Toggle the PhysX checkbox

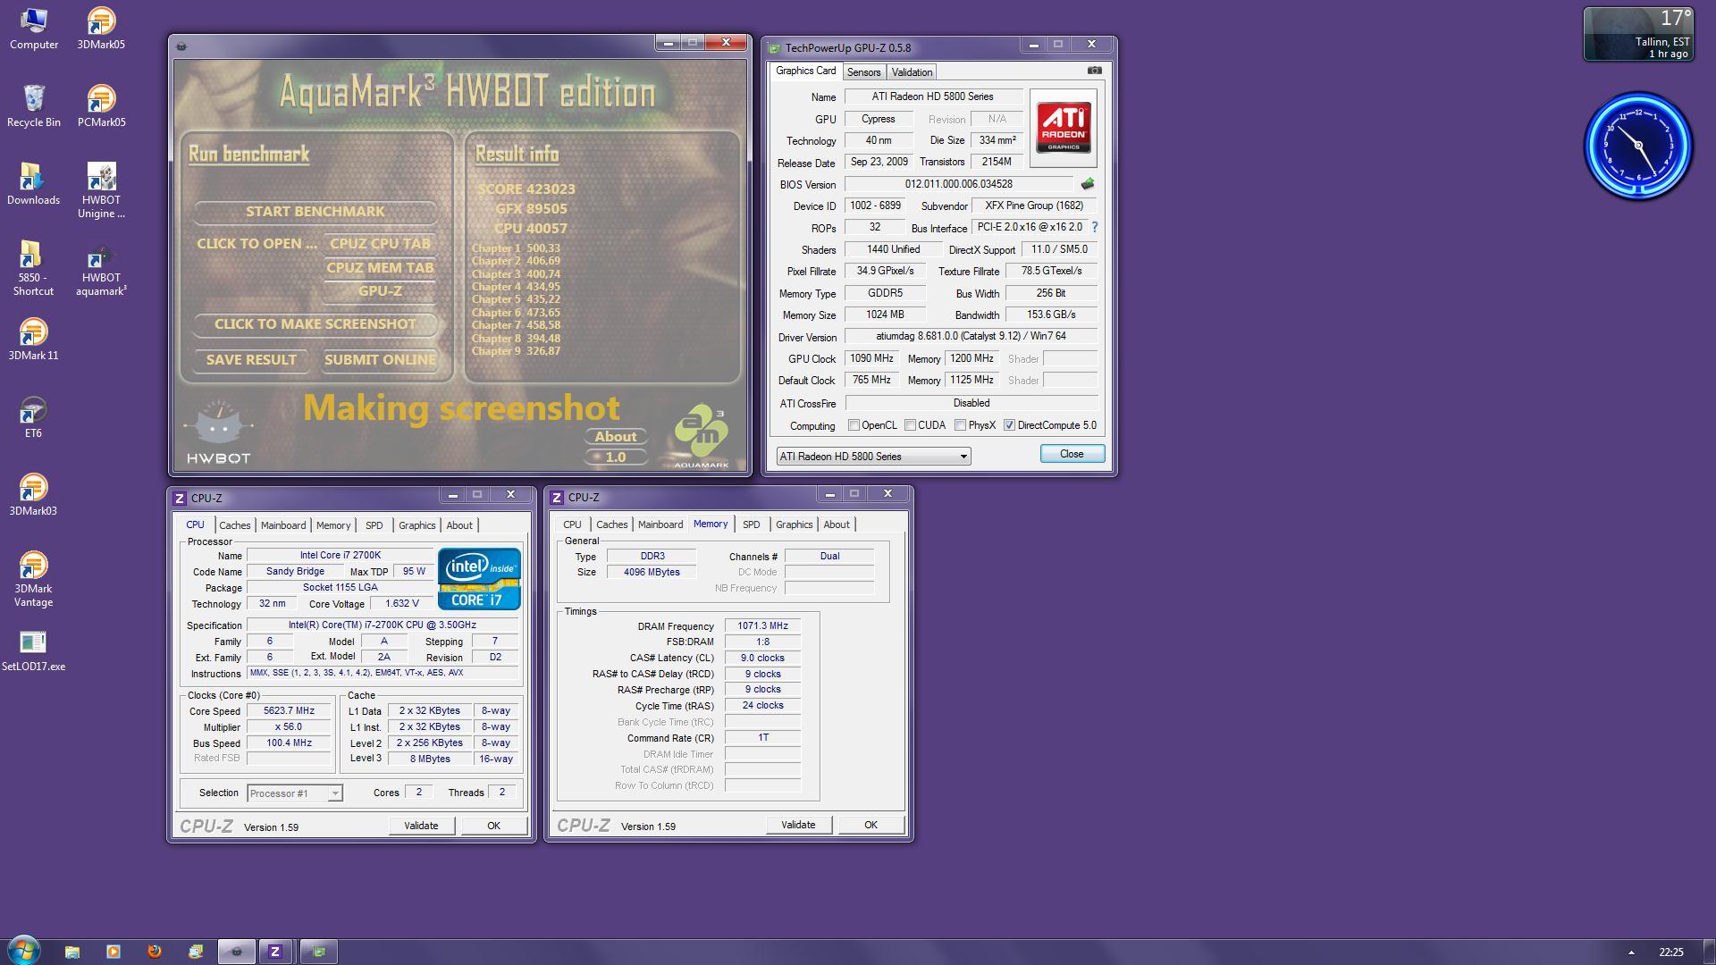tap(960, 425)
